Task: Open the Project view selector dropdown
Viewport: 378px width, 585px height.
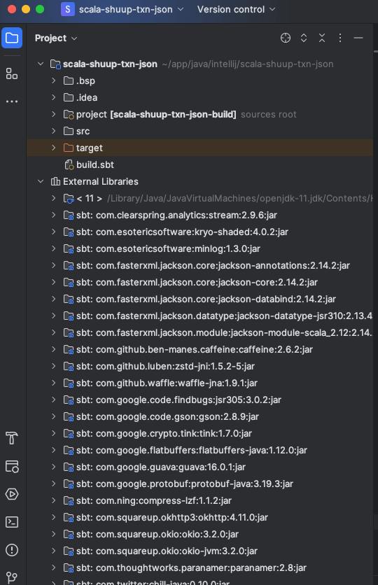Action: [56, 38]
